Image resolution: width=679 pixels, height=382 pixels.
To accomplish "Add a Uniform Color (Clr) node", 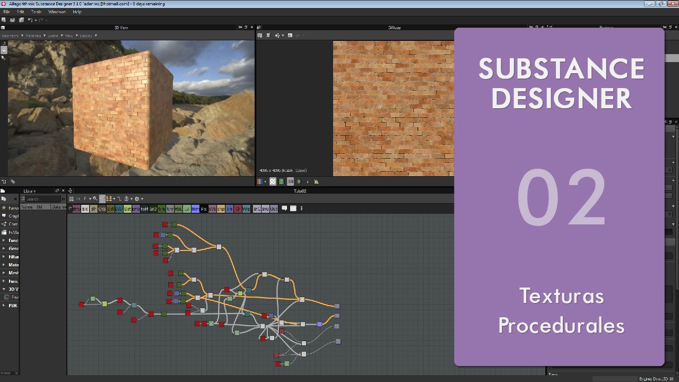I will [238, 209].
